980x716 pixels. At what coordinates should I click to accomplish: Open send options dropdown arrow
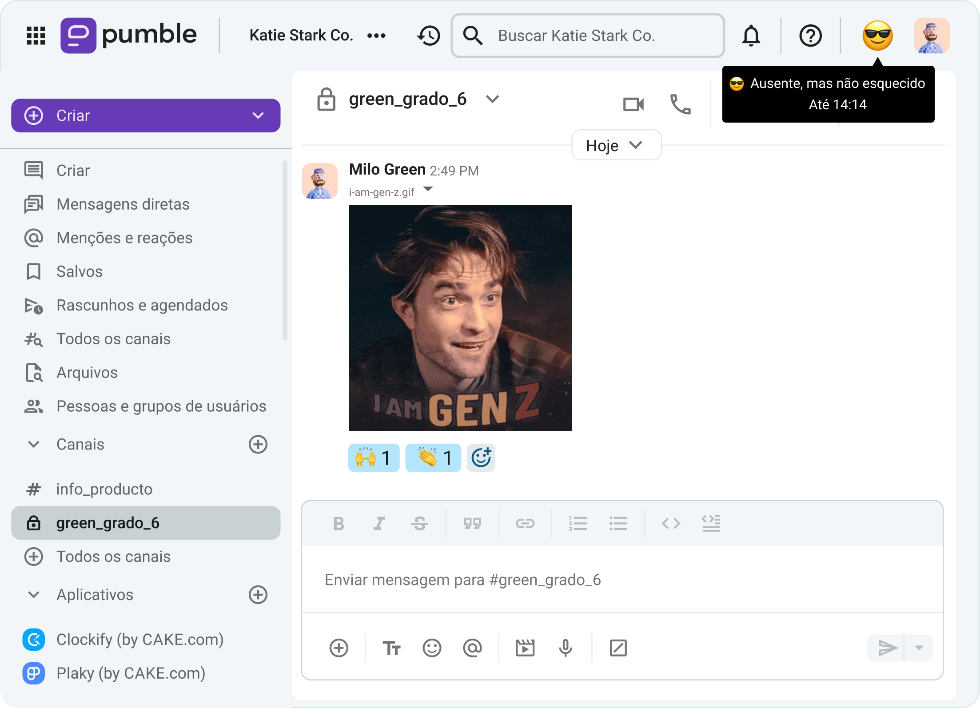(919, 648)
